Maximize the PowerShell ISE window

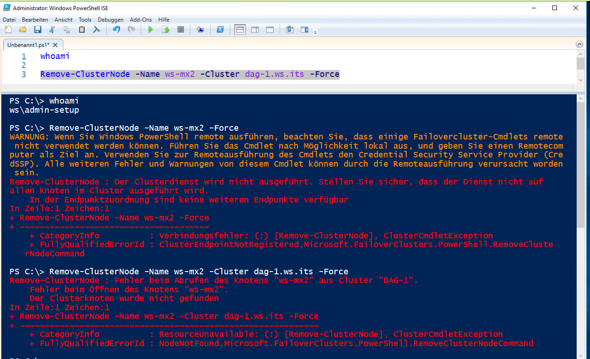[555, 8]
